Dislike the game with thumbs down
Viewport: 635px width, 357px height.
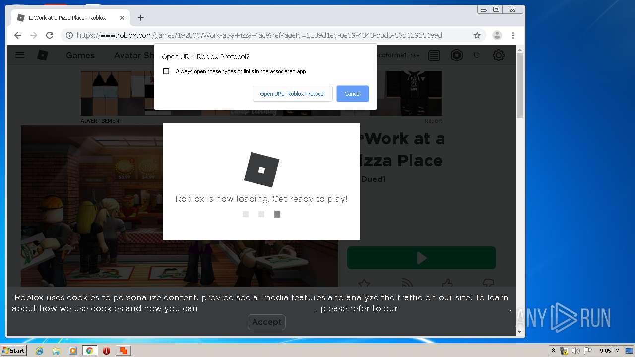tap(488, 283)
